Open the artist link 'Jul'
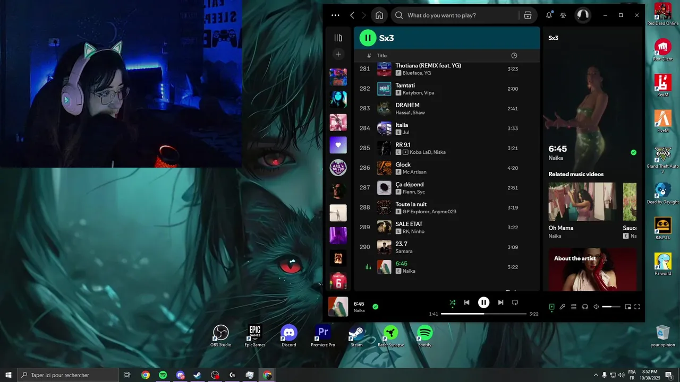The image size is (680, 382). (406, 133)
